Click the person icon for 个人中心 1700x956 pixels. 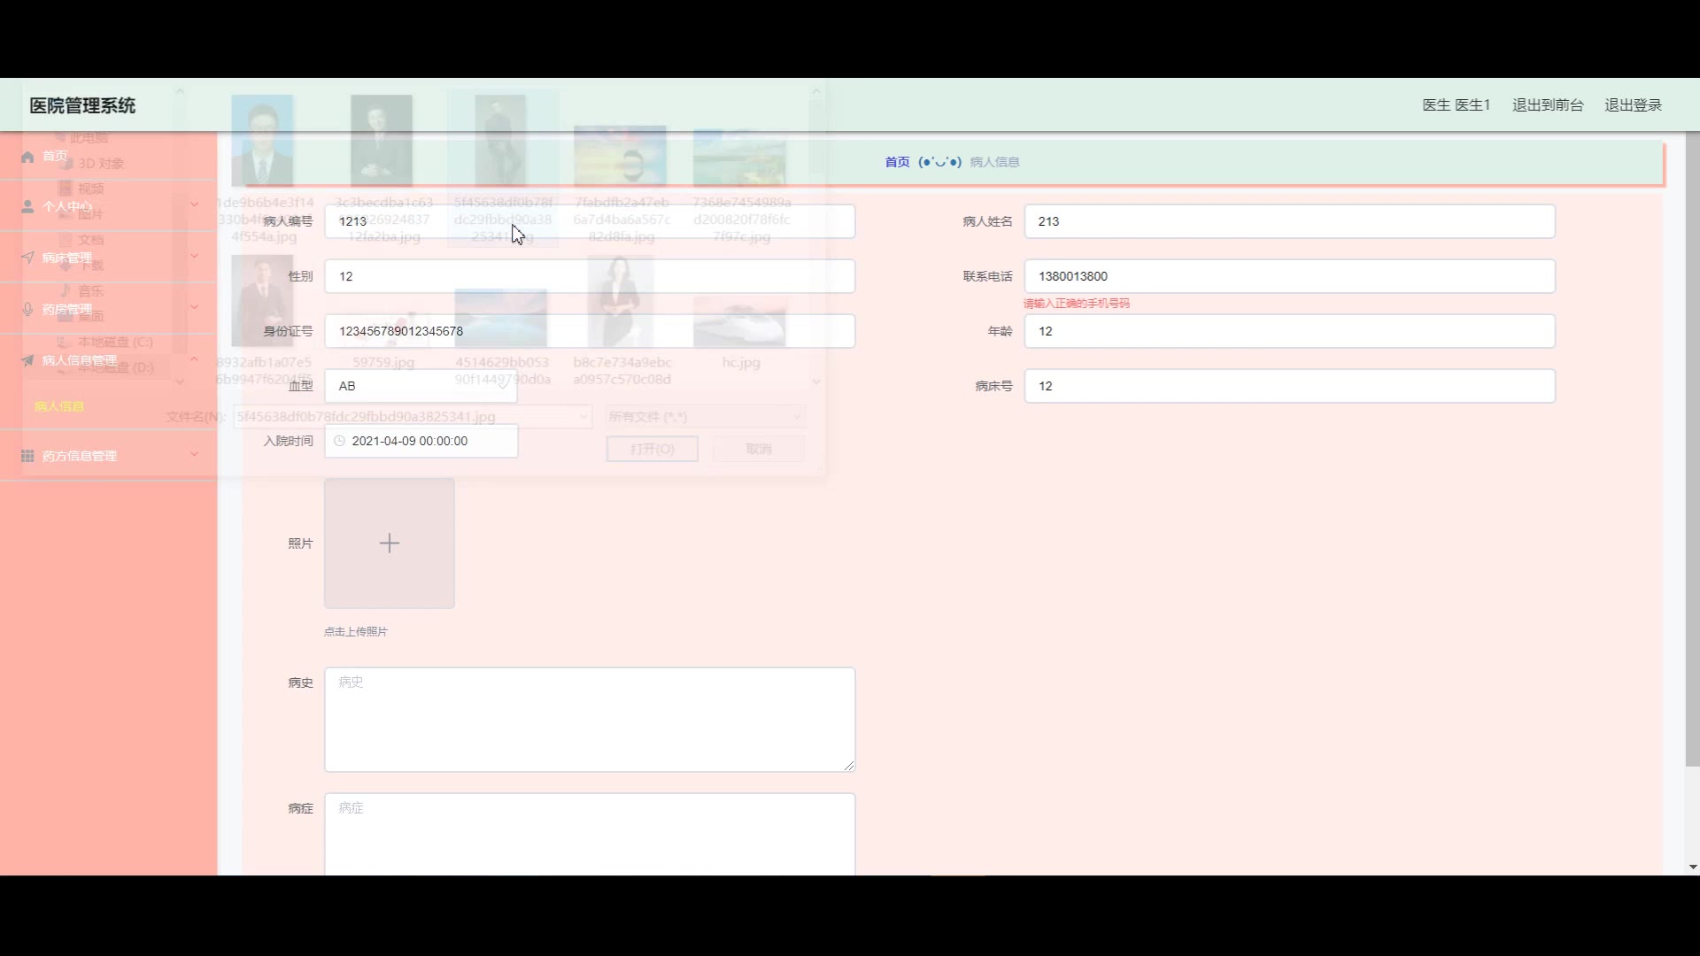coord(27,206)
